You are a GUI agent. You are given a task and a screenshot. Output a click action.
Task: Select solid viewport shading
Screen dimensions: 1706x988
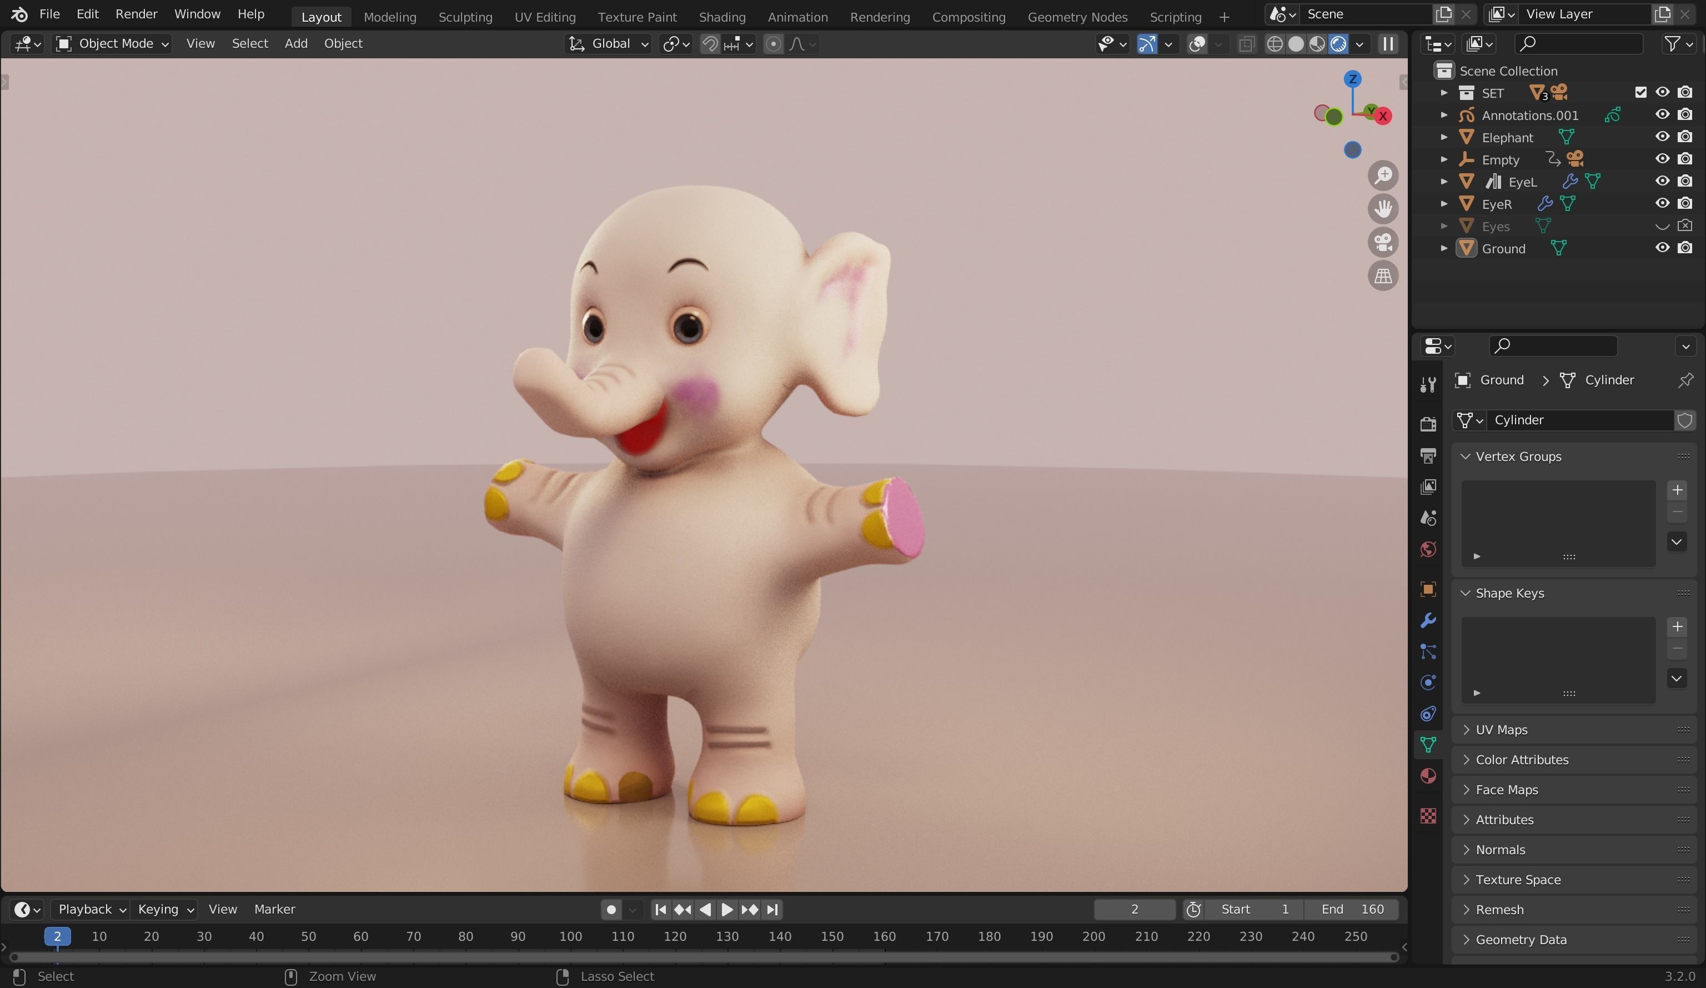click(x=1296, y=44)
